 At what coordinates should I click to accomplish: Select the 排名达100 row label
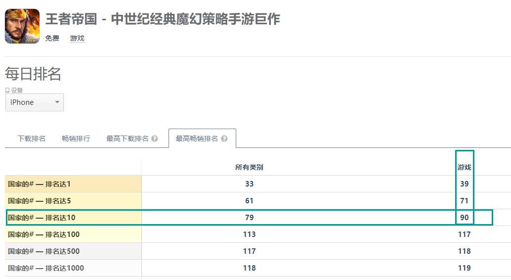43,234
